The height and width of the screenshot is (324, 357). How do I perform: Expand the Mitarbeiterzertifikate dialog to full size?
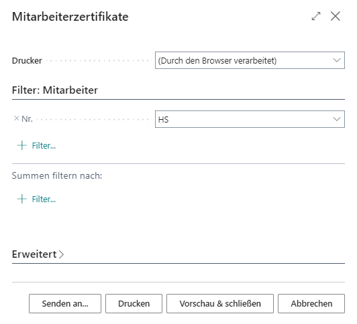pyautogui.click(x=316, y=16)
